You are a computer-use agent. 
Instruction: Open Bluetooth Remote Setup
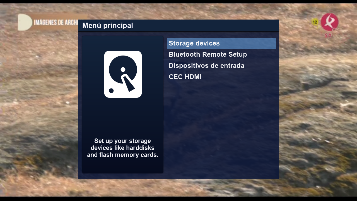[208, 54]
